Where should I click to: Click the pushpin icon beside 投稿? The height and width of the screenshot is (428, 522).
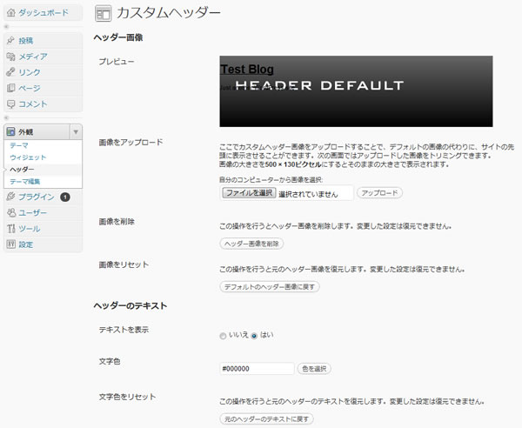click(x=10, y=41)
